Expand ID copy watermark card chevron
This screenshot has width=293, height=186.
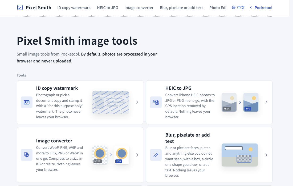pyautogui.click(x=137, y=102)
